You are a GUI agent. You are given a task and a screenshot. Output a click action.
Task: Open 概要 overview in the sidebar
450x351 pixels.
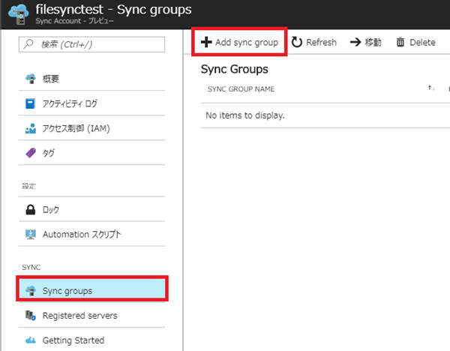pos(91,78)
